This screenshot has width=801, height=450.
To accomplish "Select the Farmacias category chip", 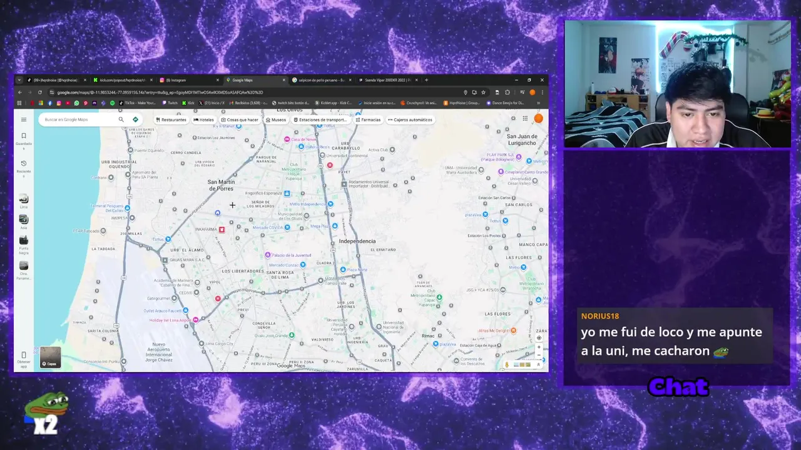I will [x=368, y=119].
